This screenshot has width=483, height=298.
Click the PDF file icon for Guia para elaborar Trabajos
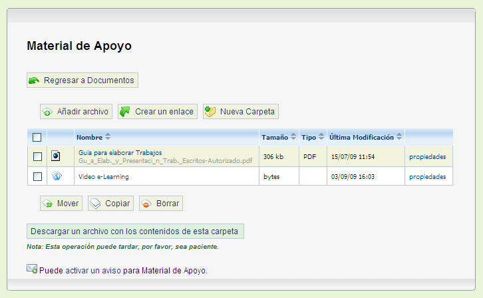click(x=56, y=156)
